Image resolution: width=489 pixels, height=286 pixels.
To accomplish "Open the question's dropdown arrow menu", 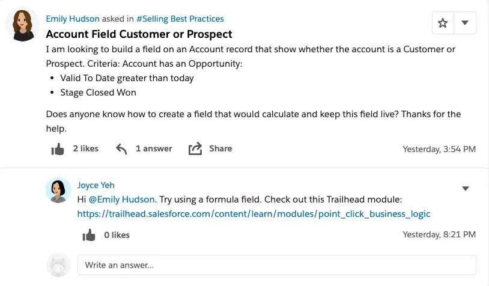I will pos(465,23).
